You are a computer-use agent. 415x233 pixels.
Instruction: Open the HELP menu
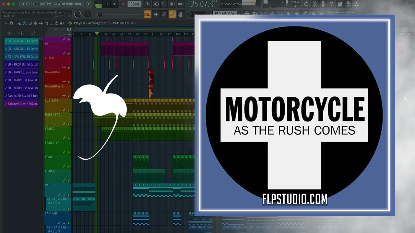[x=88, y=4]
